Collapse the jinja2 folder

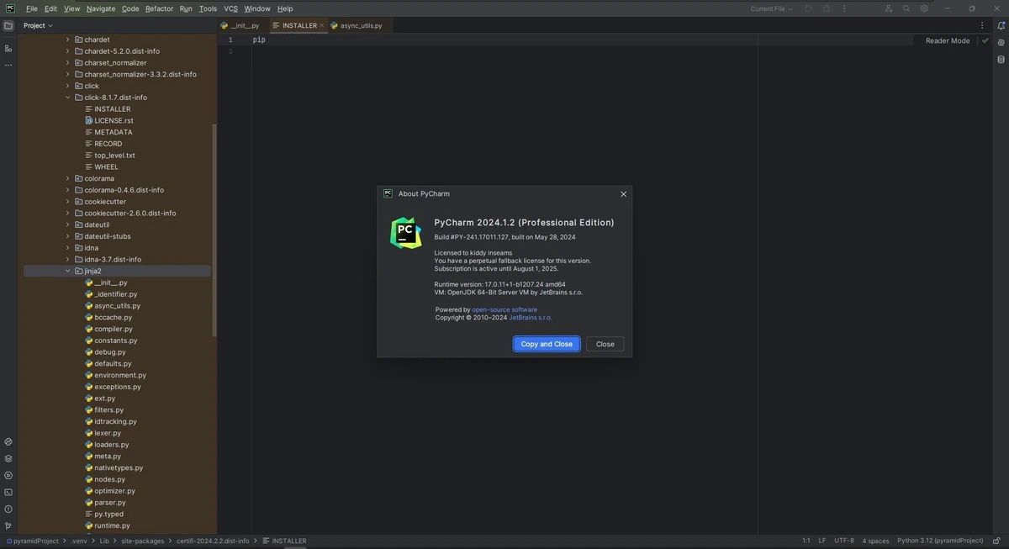click(68, 271)
